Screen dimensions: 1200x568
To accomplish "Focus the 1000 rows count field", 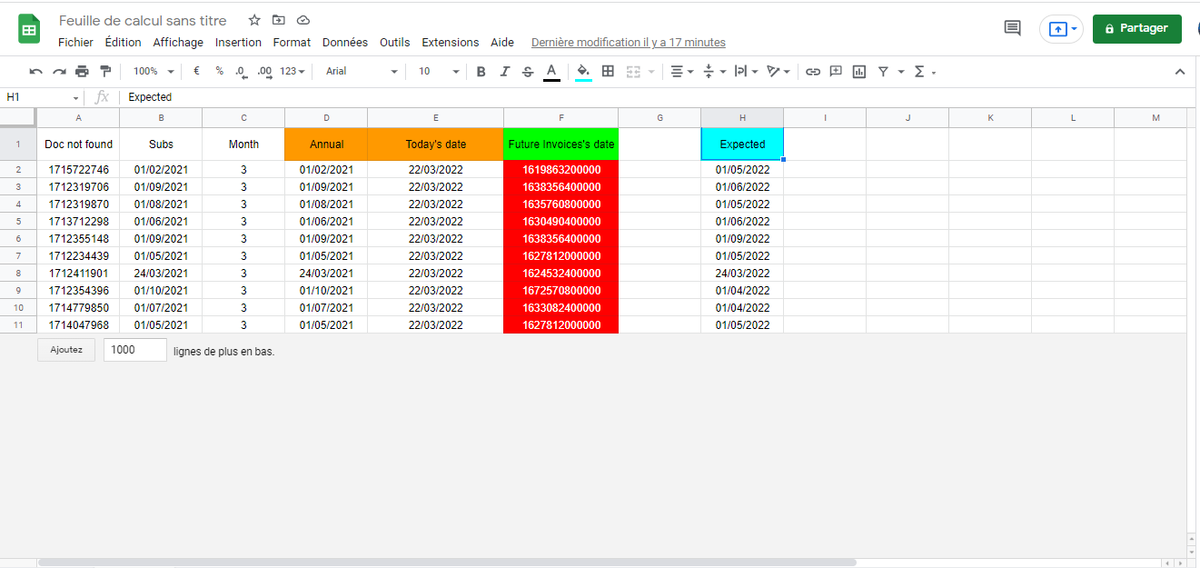I will click(135, 350).
